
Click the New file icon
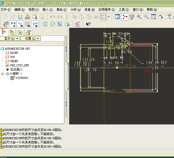[x=6, y=17]
